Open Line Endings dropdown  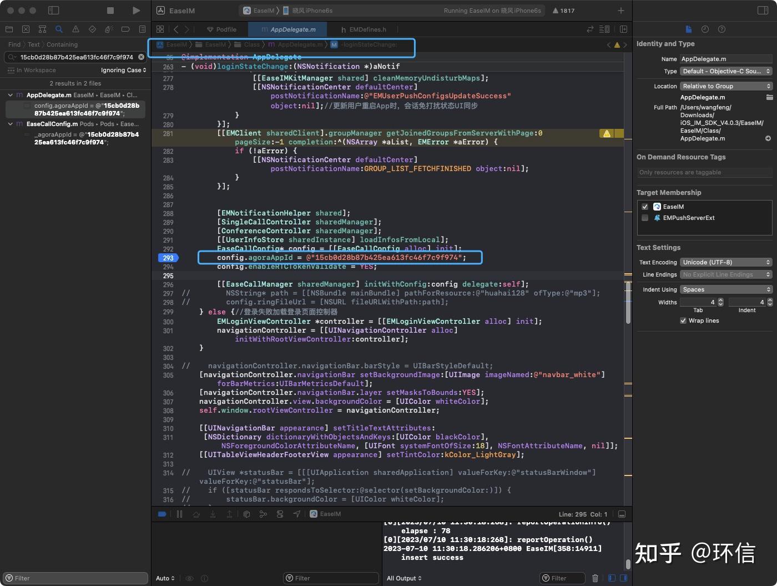(726, 274)
